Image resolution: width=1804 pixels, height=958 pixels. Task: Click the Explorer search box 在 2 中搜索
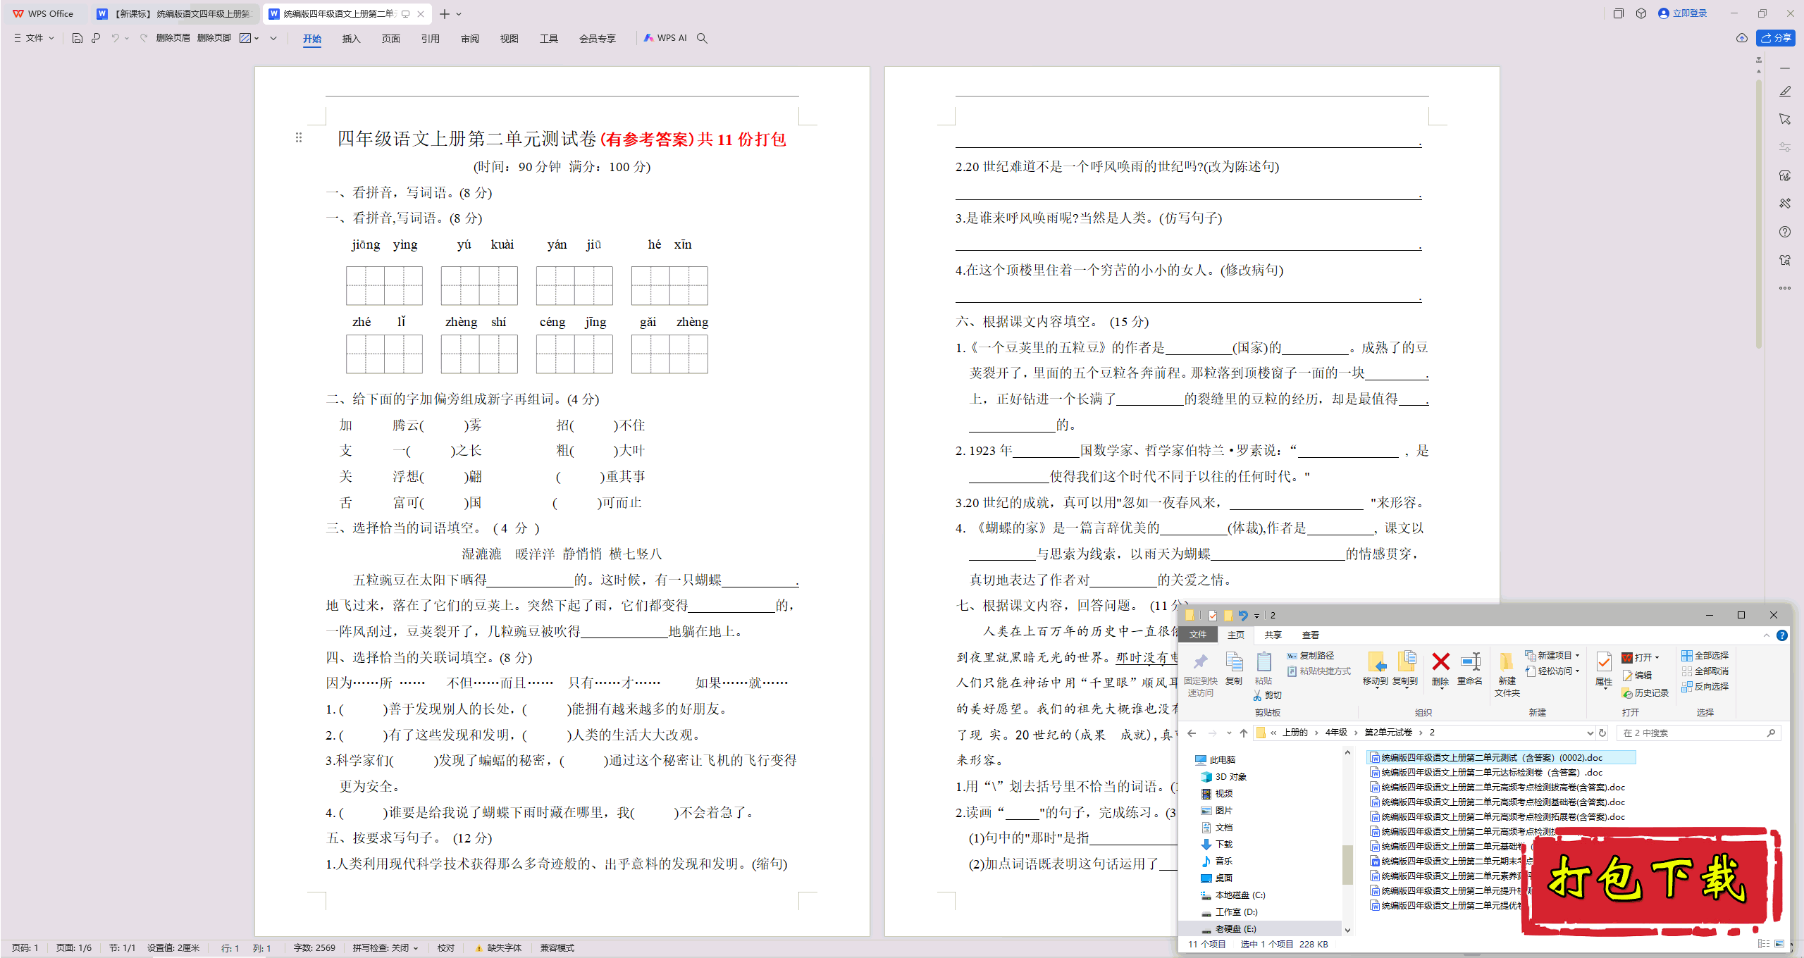point(1698,733)
